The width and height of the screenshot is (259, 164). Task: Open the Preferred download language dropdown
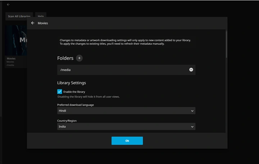(126, 111)
